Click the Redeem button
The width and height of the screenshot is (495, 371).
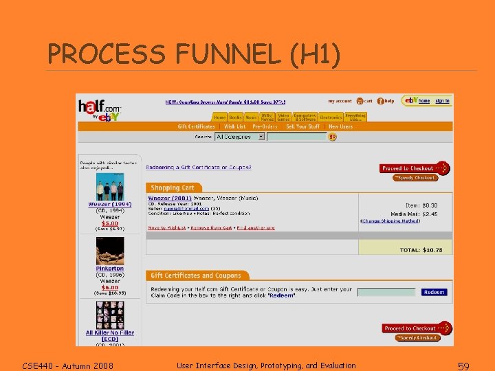[x=434, y=292]
